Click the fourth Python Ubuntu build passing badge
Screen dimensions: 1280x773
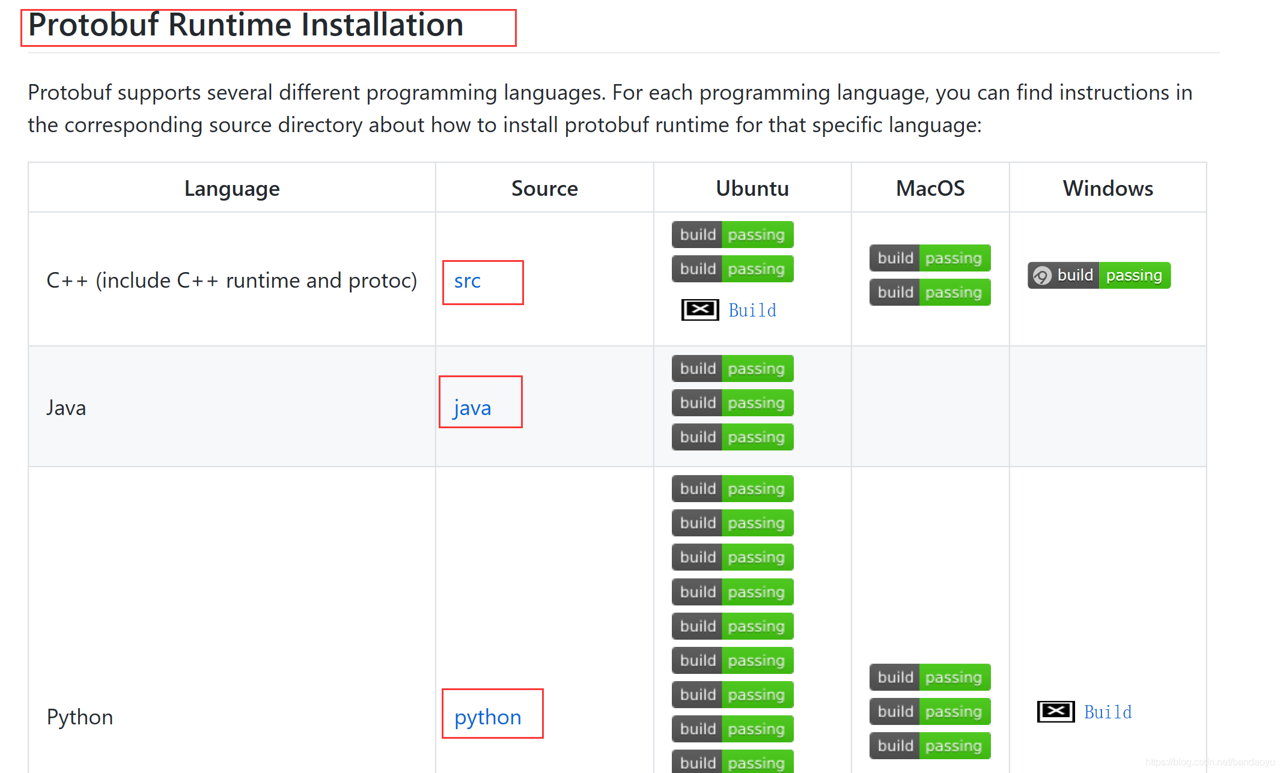[x=731, y=592]
